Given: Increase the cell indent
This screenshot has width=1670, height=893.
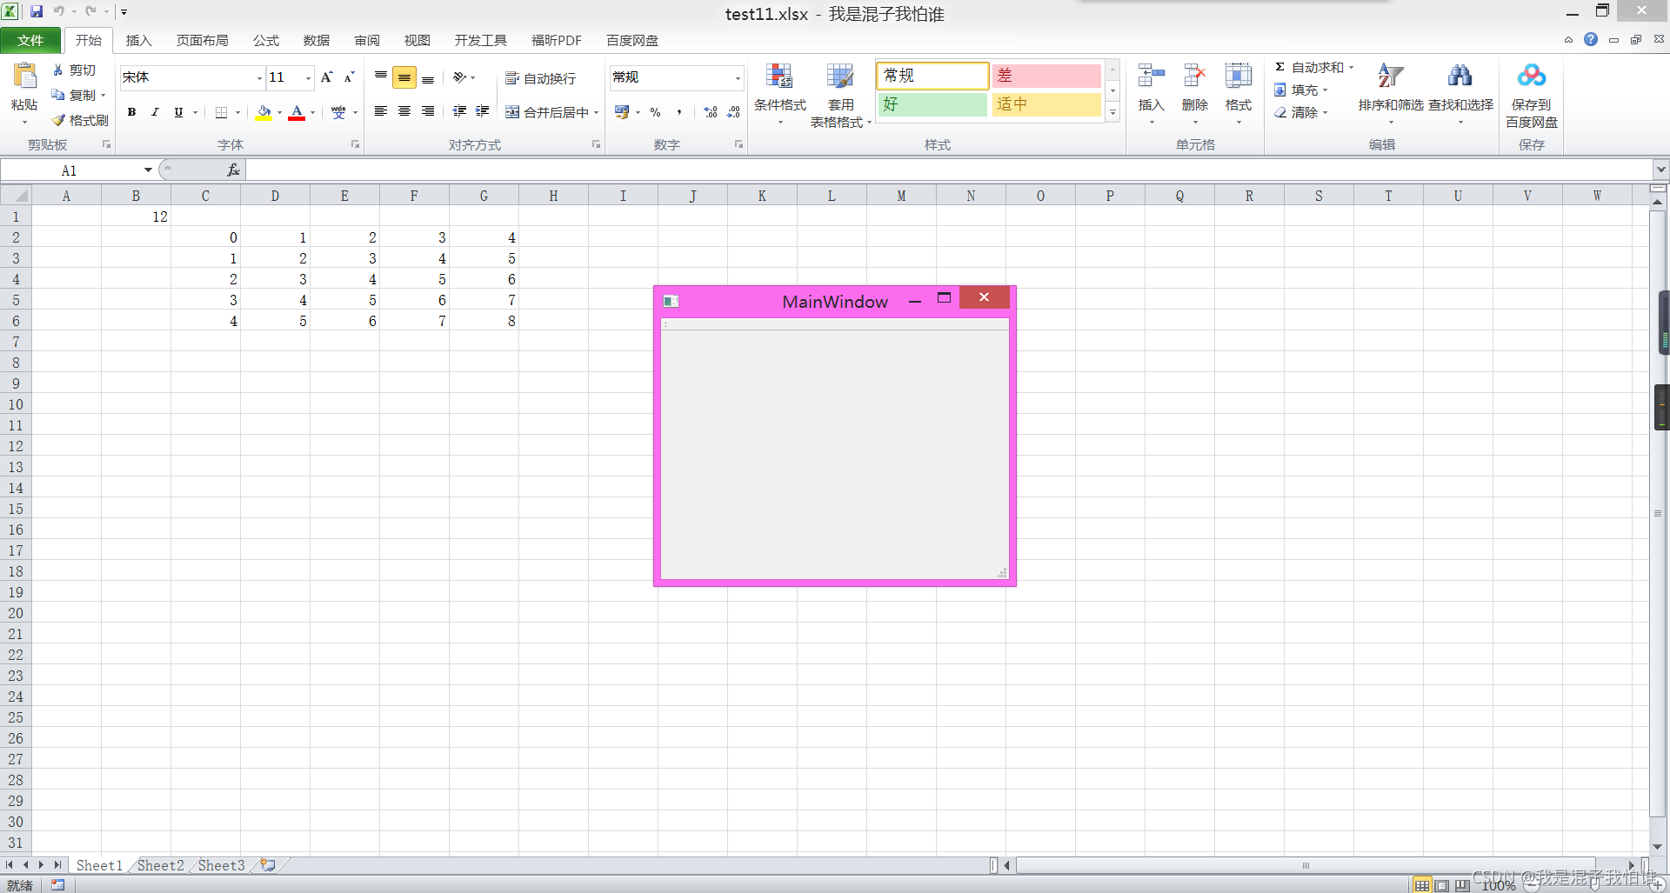Looking at the screenshot, I should (483, 111).
